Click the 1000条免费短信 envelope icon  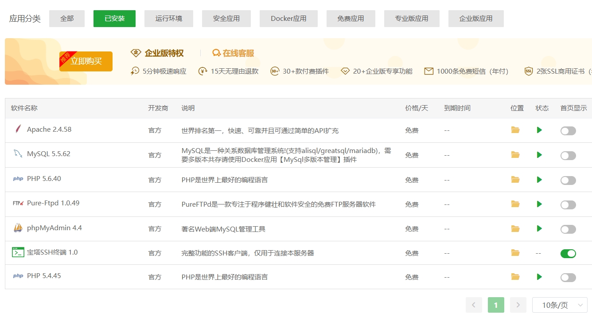[428, 71]
